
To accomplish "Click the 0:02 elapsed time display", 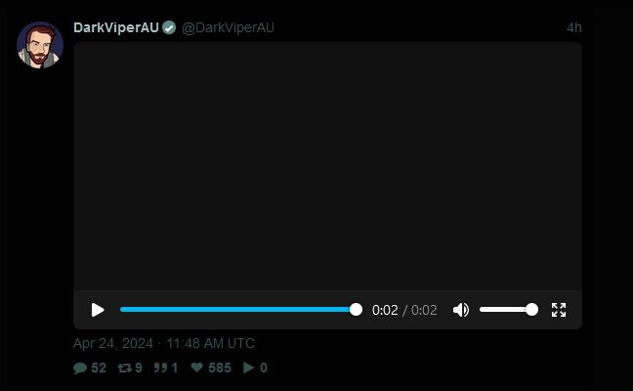I will pyautogui.click(x=385, y=310).
